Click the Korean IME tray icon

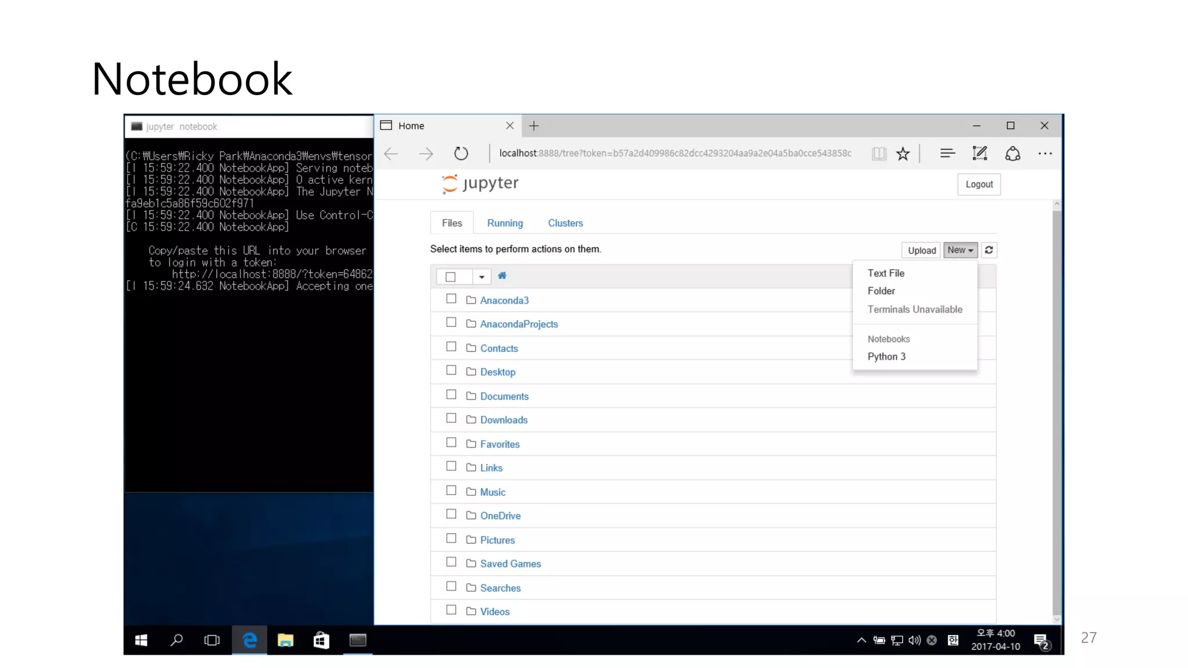[x=953, y=640]
